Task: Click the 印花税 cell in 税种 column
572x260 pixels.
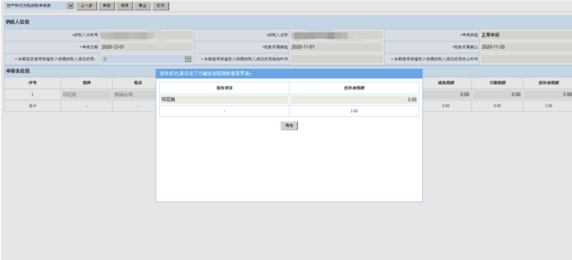Action: pos(86,94)
